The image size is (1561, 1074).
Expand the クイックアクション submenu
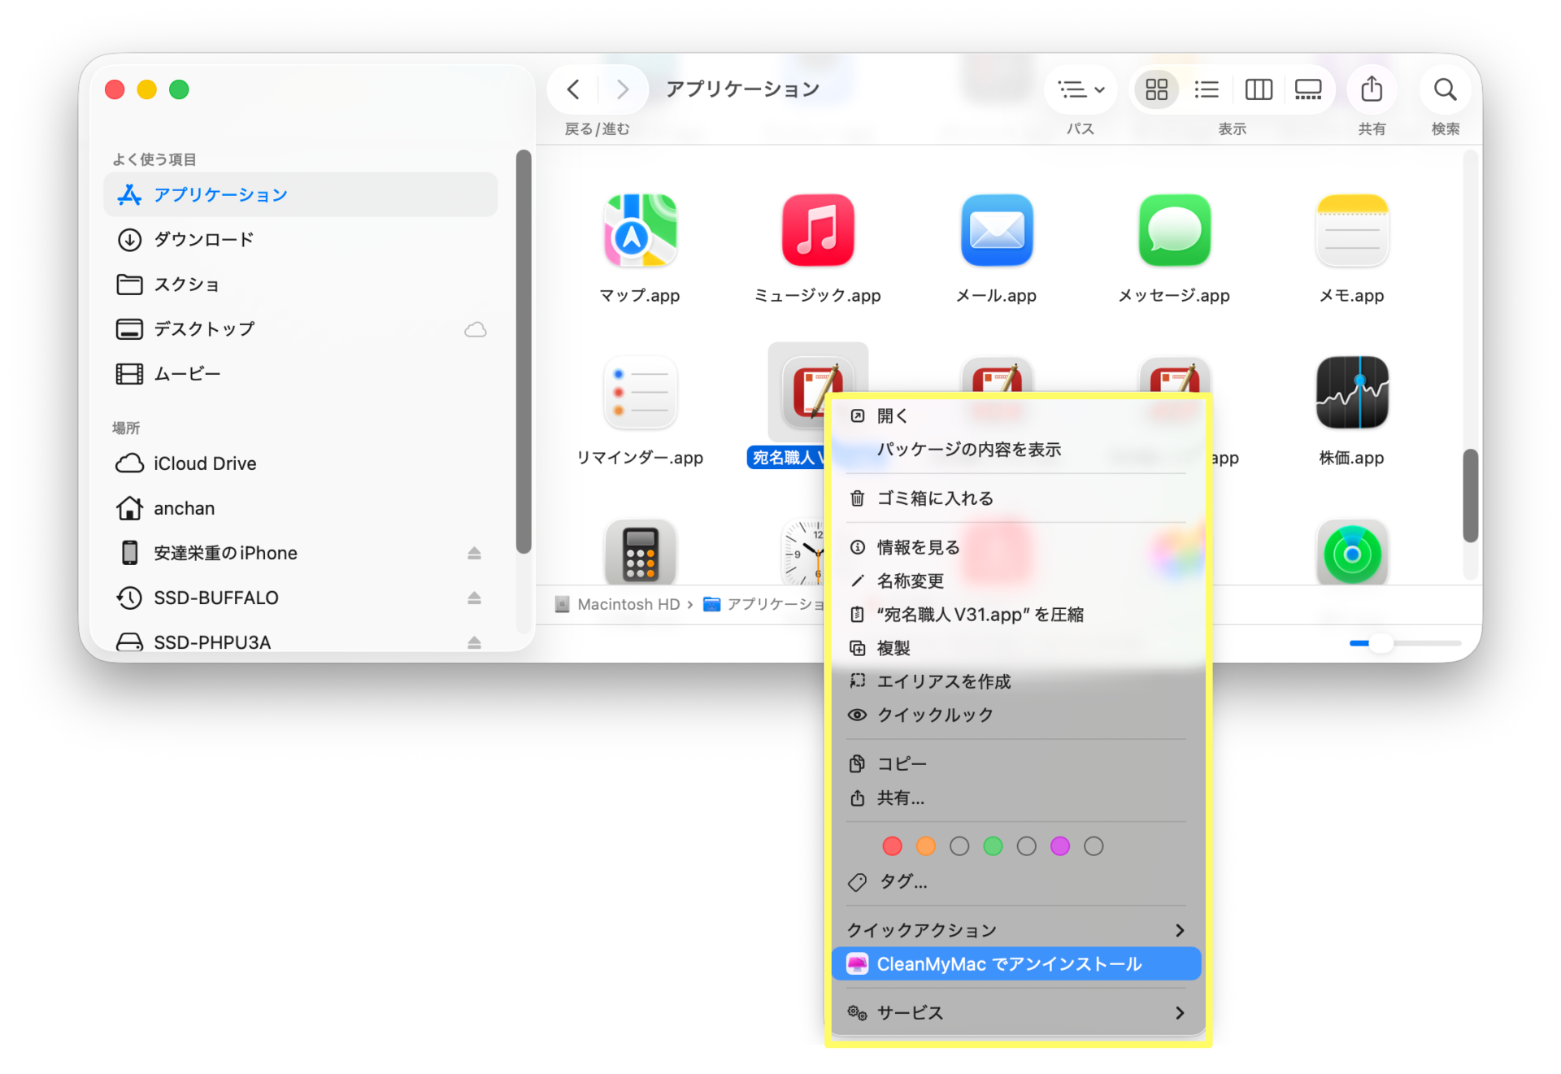click(1016, 930)
